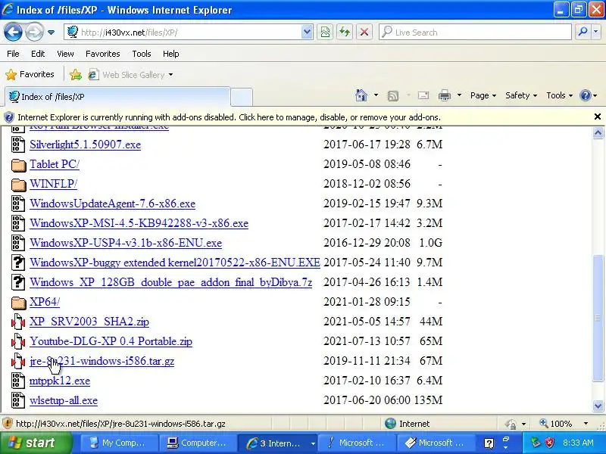
Task: Select the Index of /files/XP tab
Action: click(117, 97)
